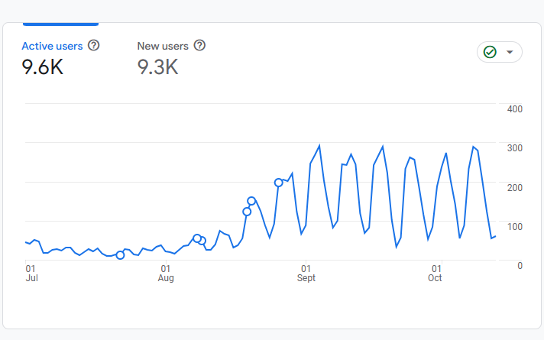Viewport: 544px width, 340px height.
Task: Click the 01 Oct x-axis label
Action: click(436, 274)
